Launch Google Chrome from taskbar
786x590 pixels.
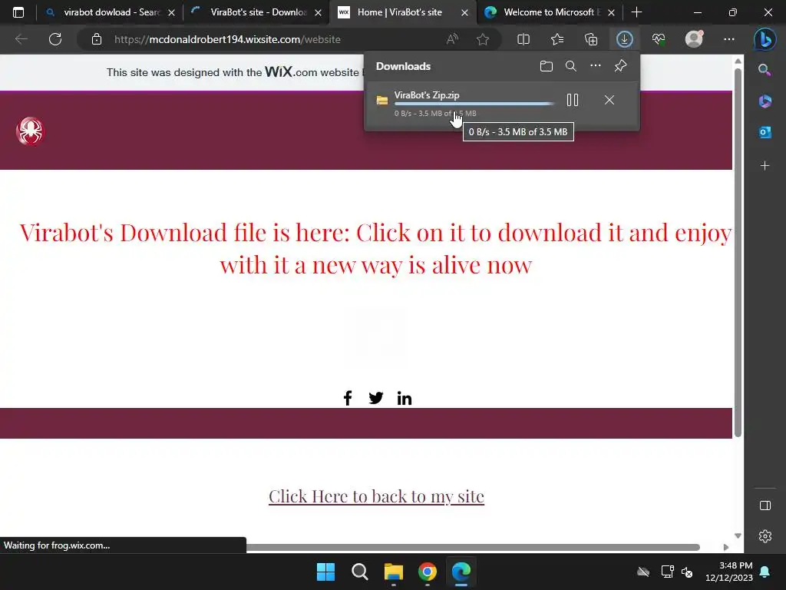coord(427,572)
